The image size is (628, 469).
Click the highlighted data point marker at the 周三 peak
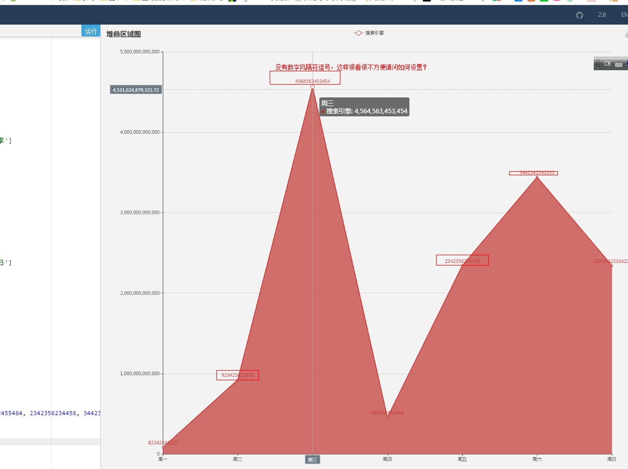click(312, 87)
